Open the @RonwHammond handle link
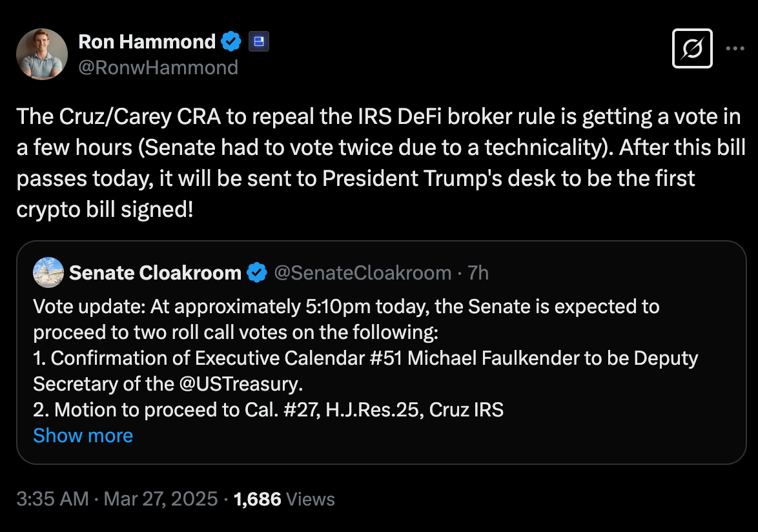 tap(158, 68)
